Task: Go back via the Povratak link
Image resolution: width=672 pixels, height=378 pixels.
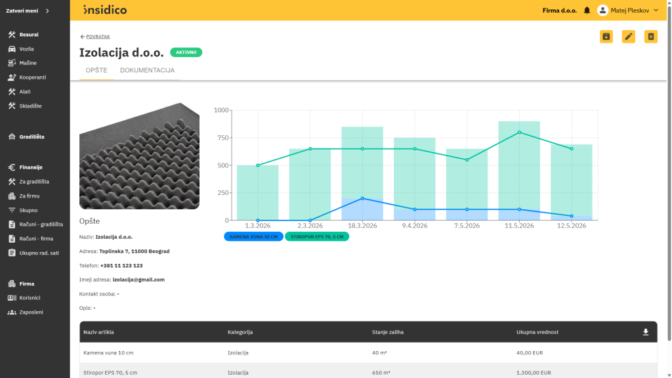Action: (95, 37)
